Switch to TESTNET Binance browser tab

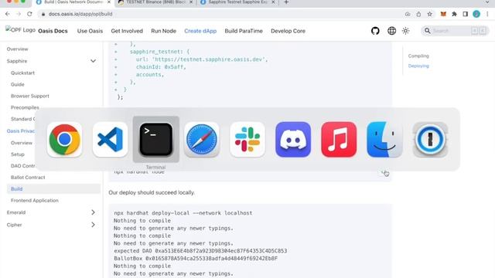[x=155, y=2]
